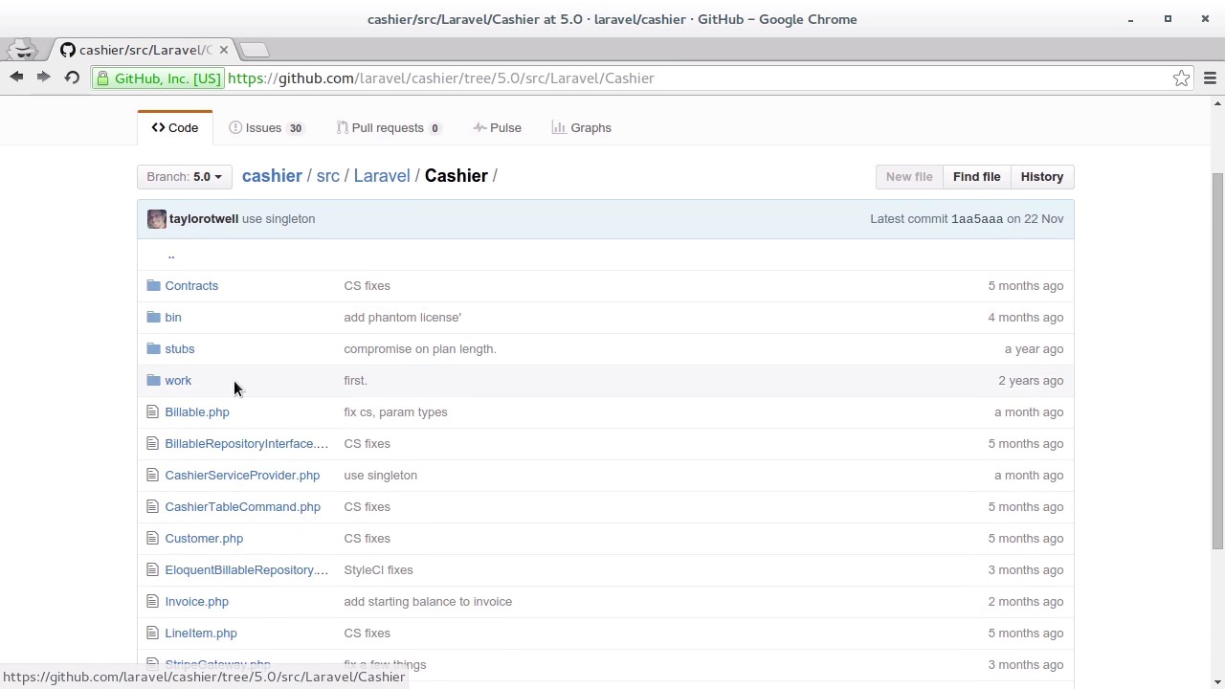Image resolution: width=1225 pixels, height=689 pixels.
Task: Click the History button
Action: (1042, 176)
